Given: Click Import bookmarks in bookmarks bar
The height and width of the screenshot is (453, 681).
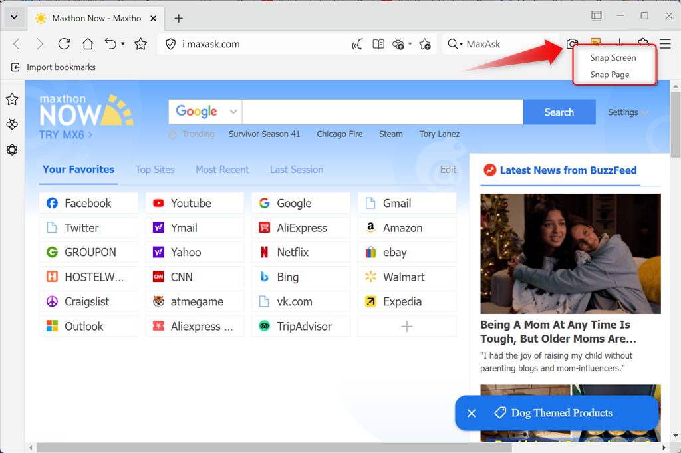Looking at the screenshot, I should point(53,67).
